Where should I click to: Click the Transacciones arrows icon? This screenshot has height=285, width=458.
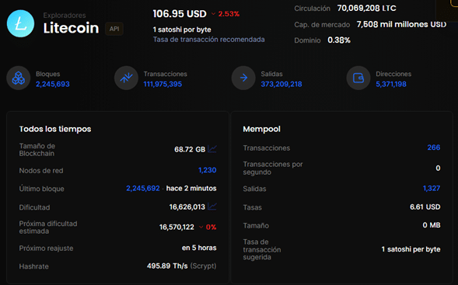click(126, 78)
